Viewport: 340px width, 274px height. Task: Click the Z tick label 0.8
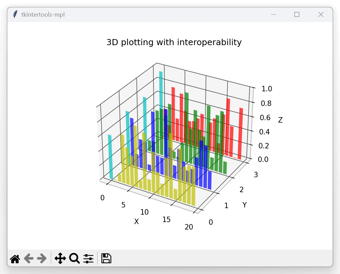tap(266, 103)
